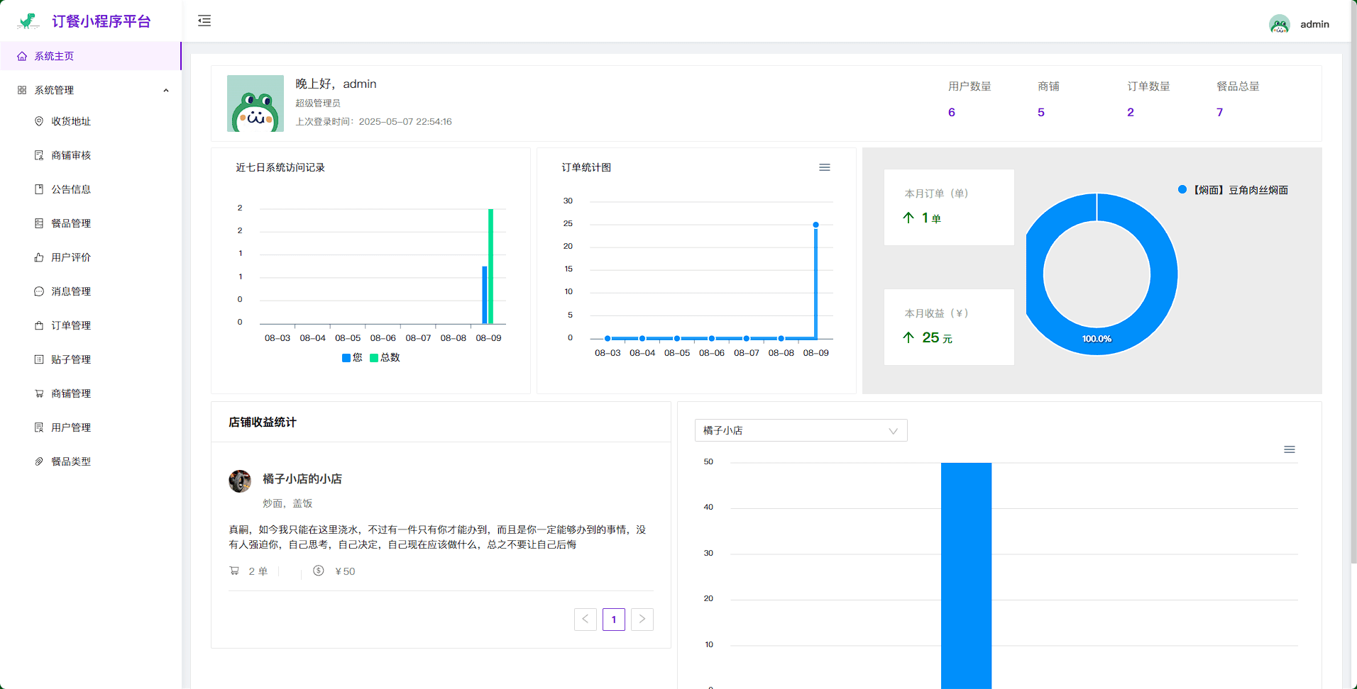Open the admin user dropdown
The image size is (1357, 689).
tap(1314, 24)
